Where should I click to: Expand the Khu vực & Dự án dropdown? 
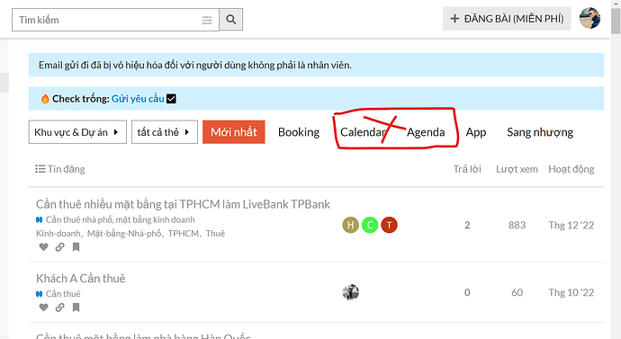[x=77, y=132]
